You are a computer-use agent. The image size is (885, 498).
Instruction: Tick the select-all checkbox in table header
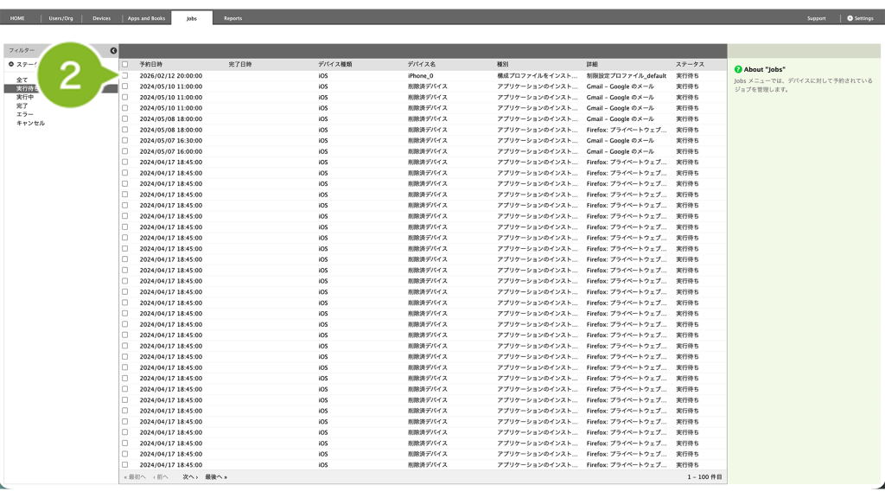(125, 64)
